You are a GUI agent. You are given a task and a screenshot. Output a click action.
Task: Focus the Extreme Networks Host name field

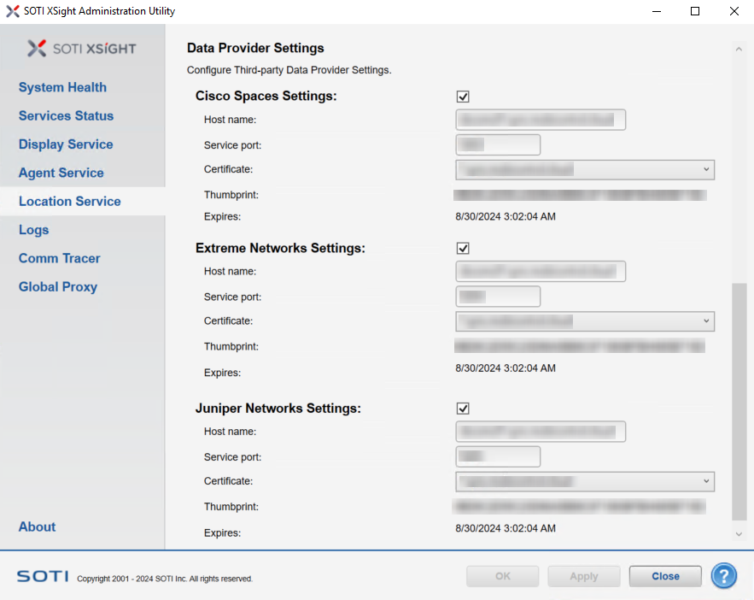(541, 272)
